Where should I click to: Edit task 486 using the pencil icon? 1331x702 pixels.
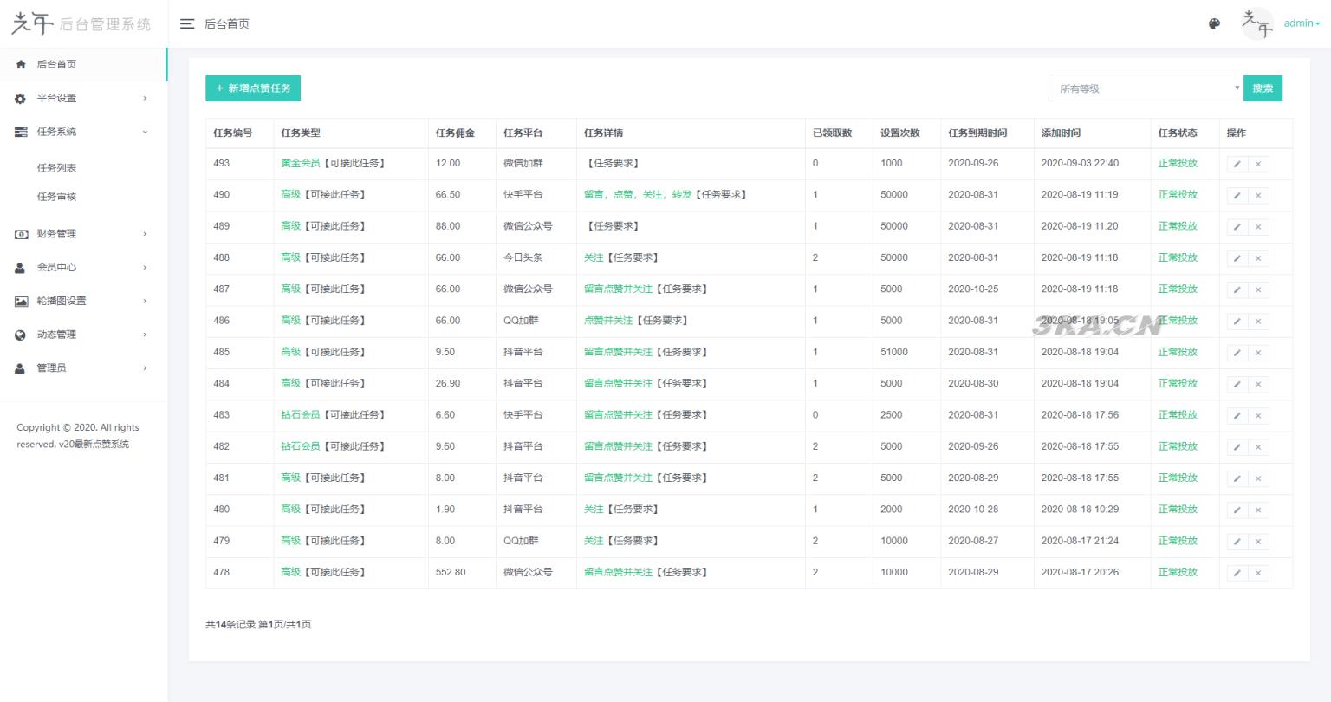tap(1237, 322)
